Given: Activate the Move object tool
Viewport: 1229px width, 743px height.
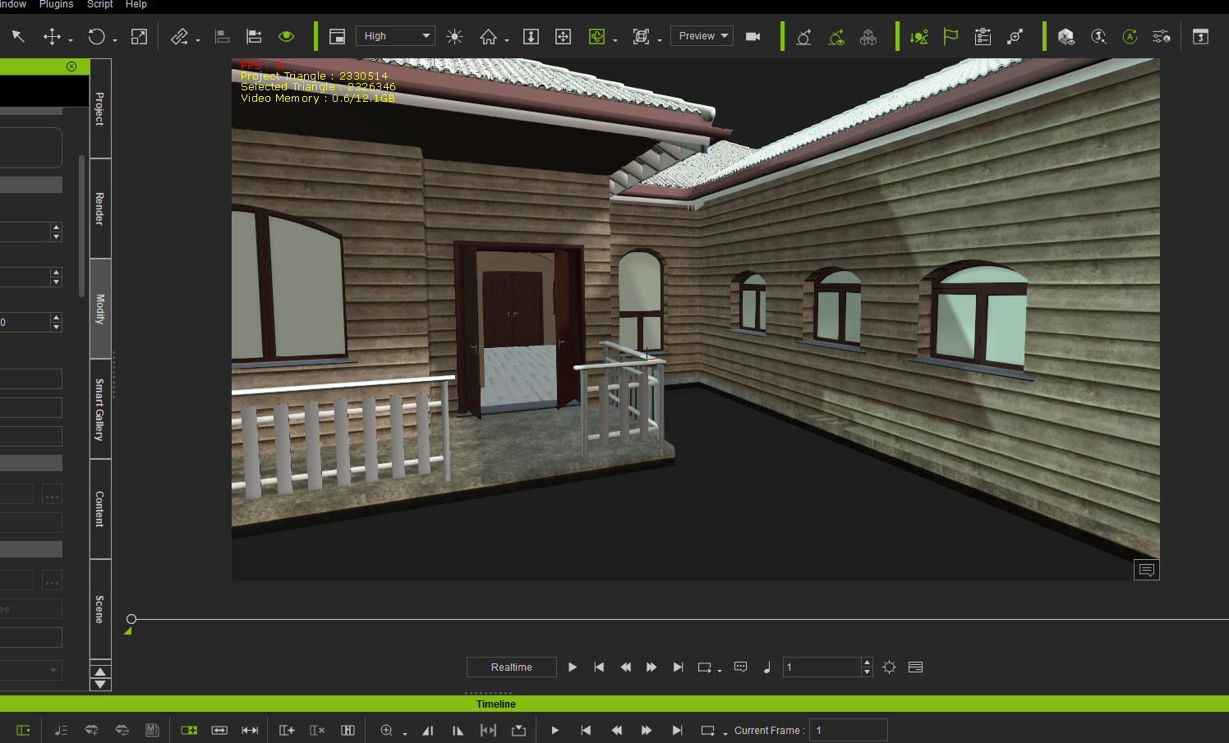Looking at the screenshot, I should point(52,36).
